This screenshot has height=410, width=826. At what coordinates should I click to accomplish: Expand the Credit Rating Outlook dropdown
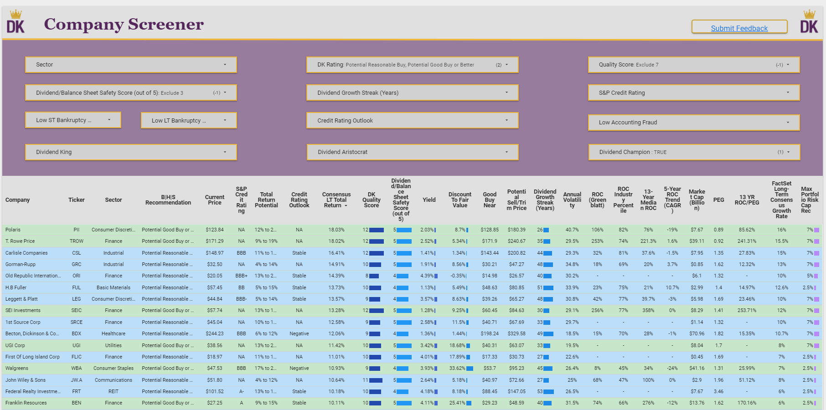coord(412,121)
